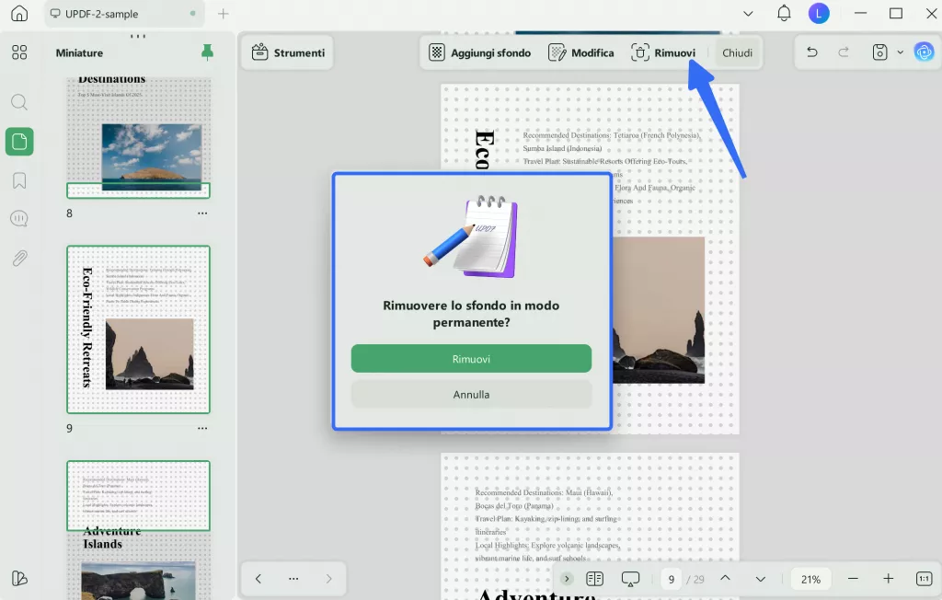942x600 pixels.
Task: Start the slideshow presentation mode
Action: [630, 579]
